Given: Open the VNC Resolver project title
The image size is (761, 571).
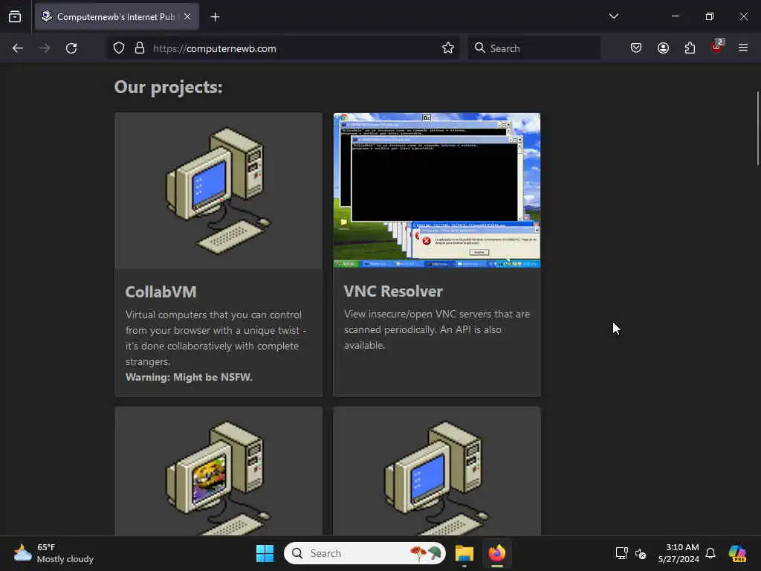Looking at the screenshot, I should 393,291.
